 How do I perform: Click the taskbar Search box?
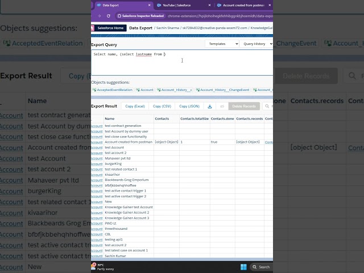point(261,267)
